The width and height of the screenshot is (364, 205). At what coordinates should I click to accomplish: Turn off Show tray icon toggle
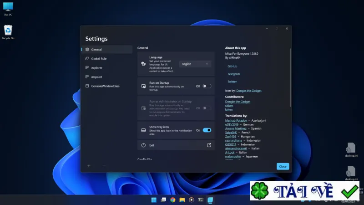coord(207,130)
